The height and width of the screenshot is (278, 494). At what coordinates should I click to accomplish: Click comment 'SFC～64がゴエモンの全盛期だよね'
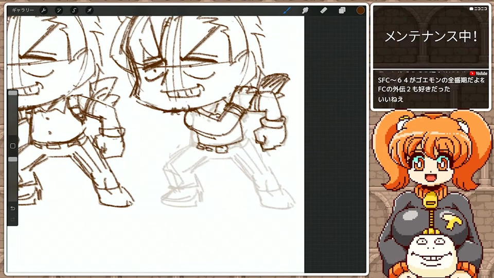[431, 80]
